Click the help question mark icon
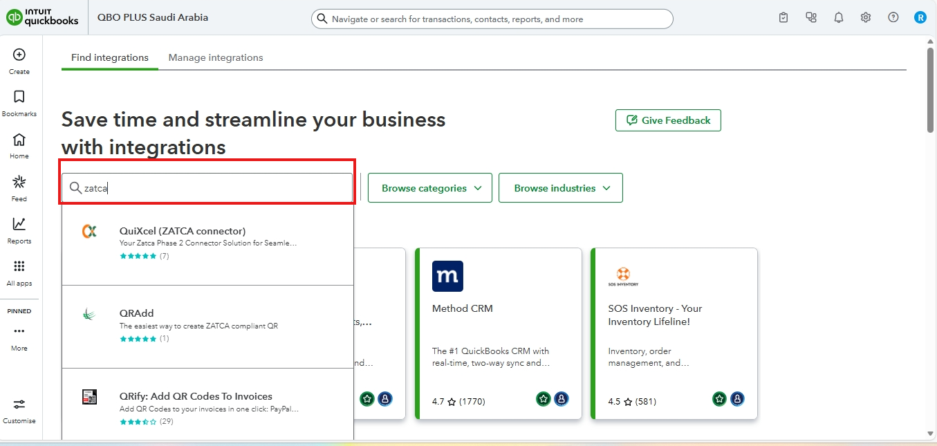937x446 pixels. (x=893, y=18)
